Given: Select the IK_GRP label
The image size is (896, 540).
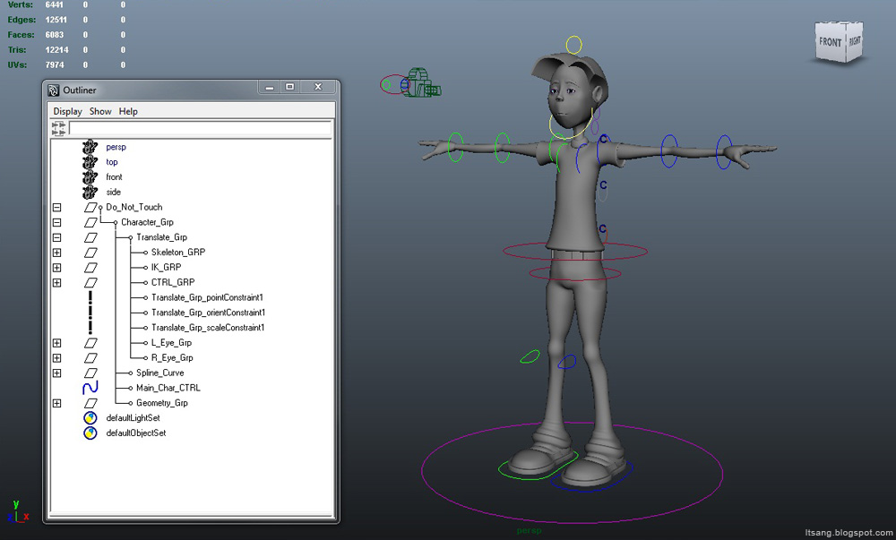Looking at the screenshot, I should [x=166, y=267].
